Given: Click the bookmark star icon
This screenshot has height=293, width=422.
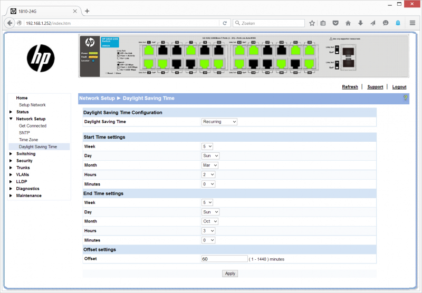Looking at the screenshot, I should coord(312,23).
